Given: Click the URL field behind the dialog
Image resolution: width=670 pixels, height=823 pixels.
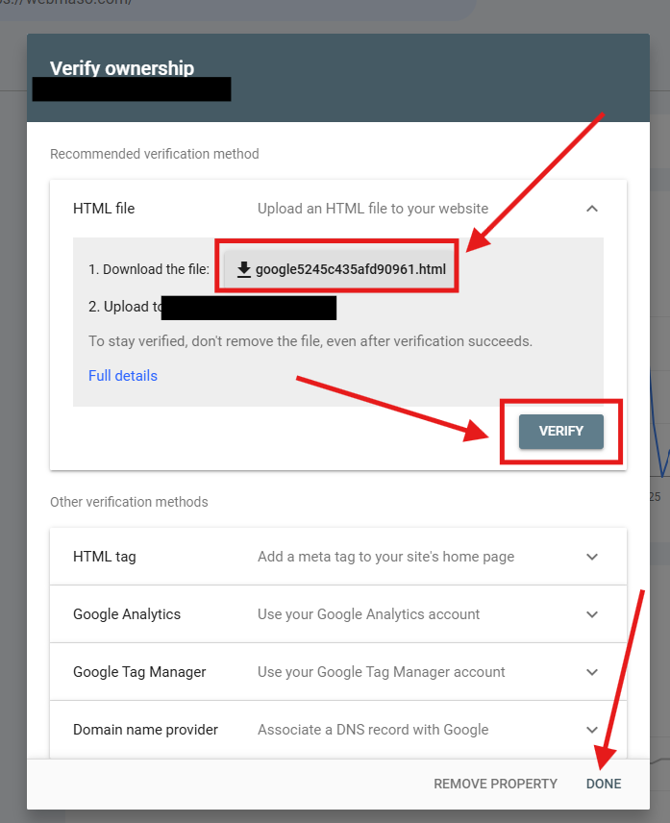Looking at the screenshot, I should tap(240, 8).
